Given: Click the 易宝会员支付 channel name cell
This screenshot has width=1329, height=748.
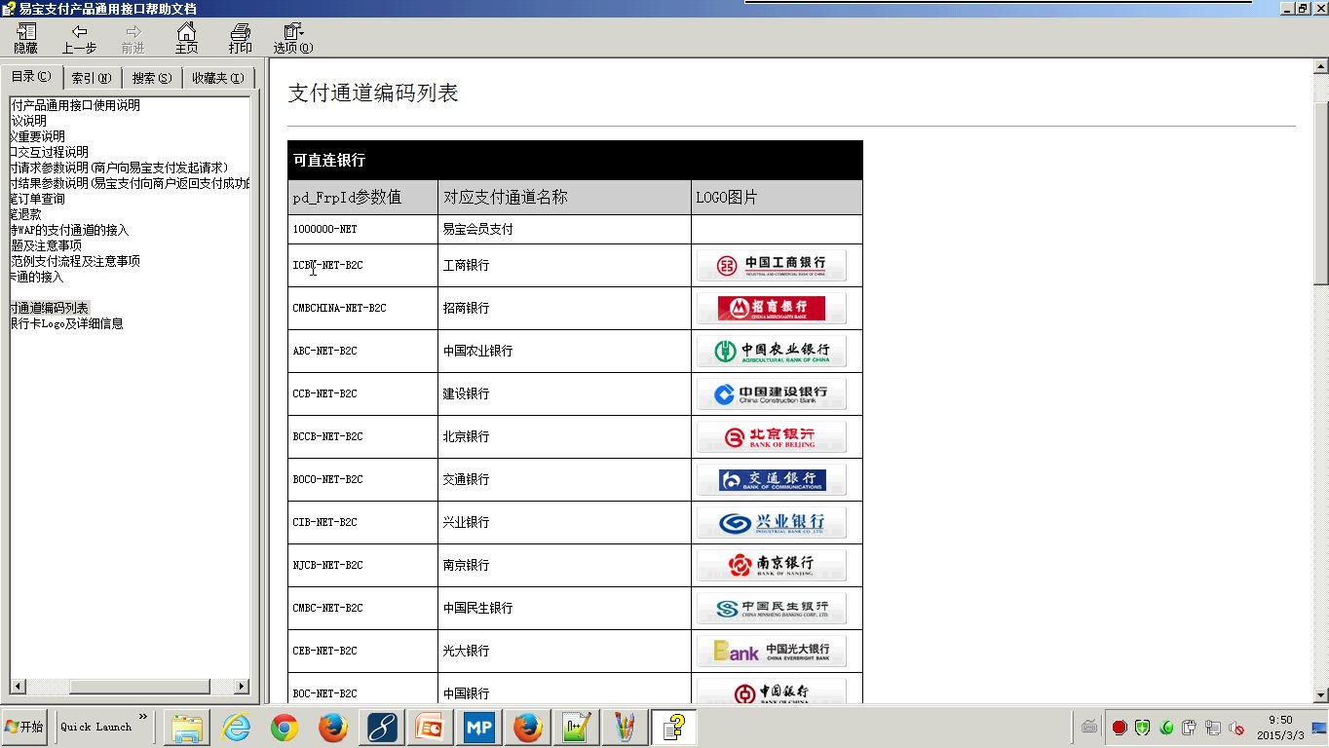Looking at the screenshot, I should pos(564,230).
